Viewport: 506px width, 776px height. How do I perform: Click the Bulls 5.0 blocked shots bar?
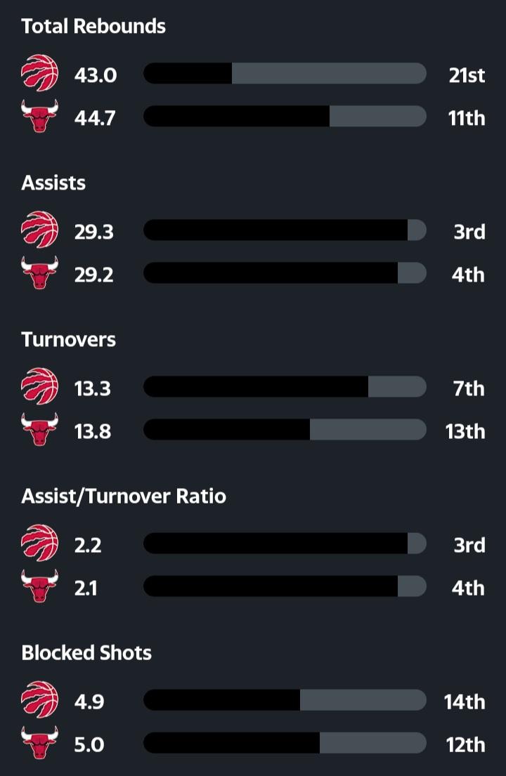285,743
